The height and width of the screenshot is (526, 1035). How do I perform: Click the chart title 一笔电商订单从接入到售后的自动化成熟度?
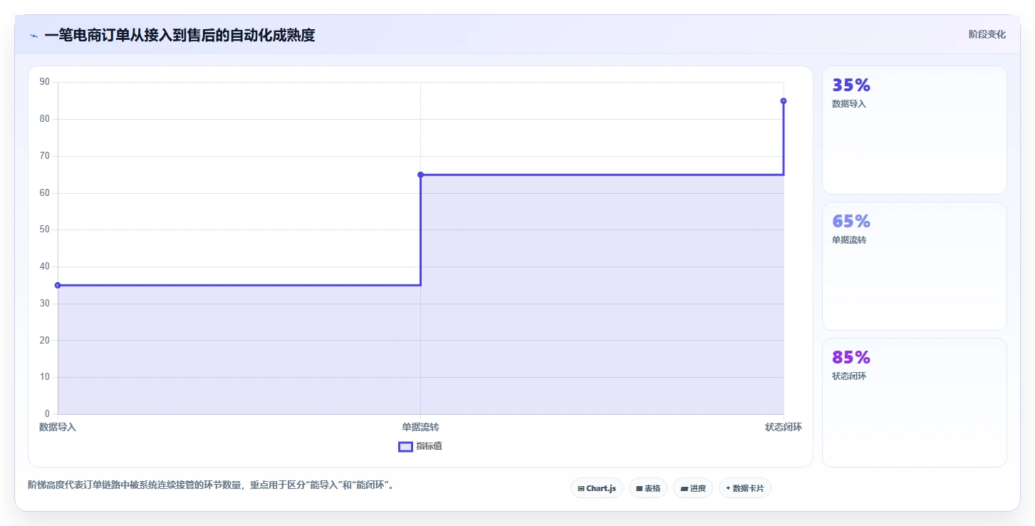[x=180, y=35]
